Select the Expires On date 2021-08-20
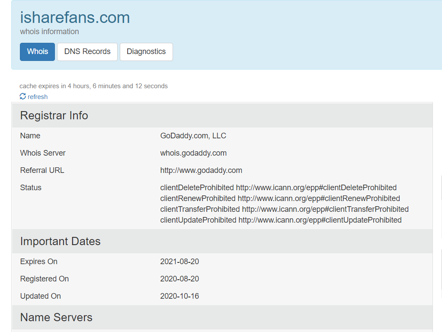Viewport: 442px width, 332px height. point(179,262)
